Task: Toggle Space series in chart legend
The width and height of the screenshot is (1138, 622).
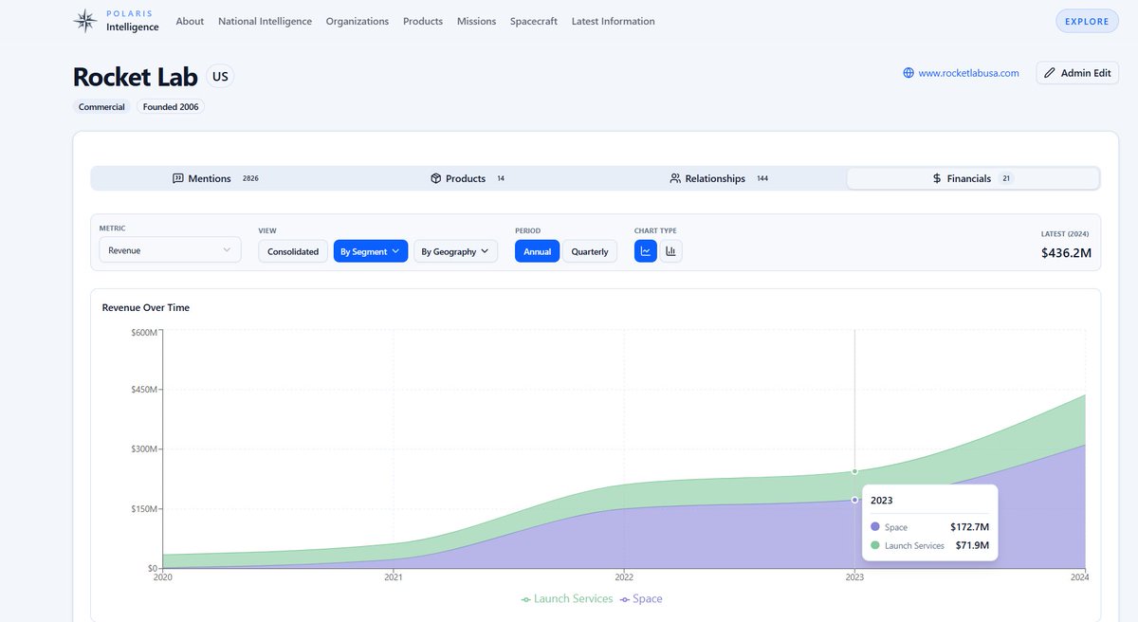Action: click(x=641, y=599)
